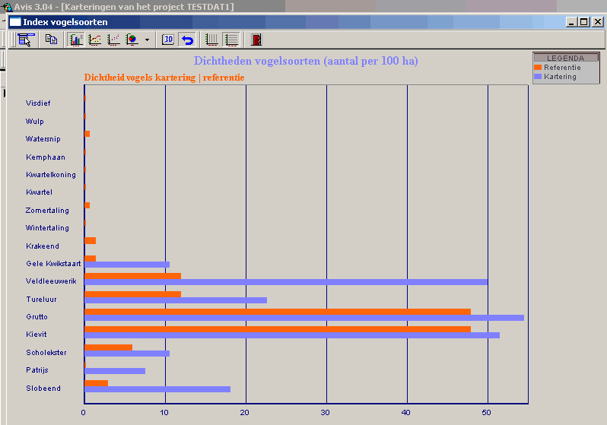Click the blue Kartering bar for Patrijs
This screenshot has width=607, height=425.
pos(115,371)
